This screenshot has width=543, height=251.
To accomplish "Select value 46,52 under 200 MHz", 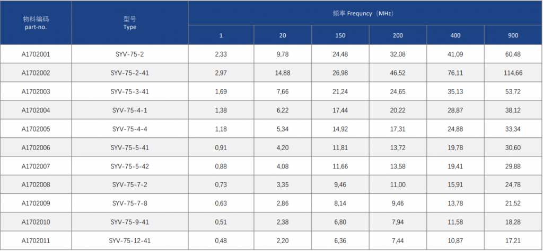I will pyautogui.click(x=398, y=73).
